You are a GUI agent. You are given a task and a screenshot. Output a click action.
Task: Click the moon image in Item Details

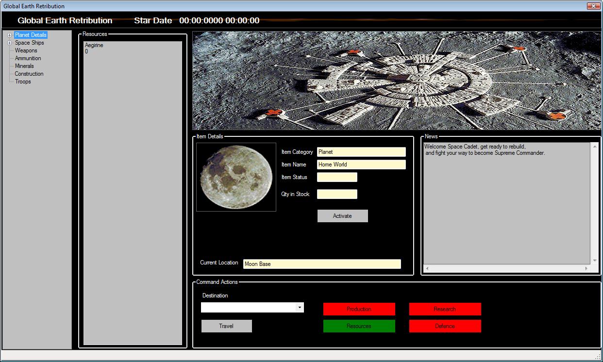[235, 177]
